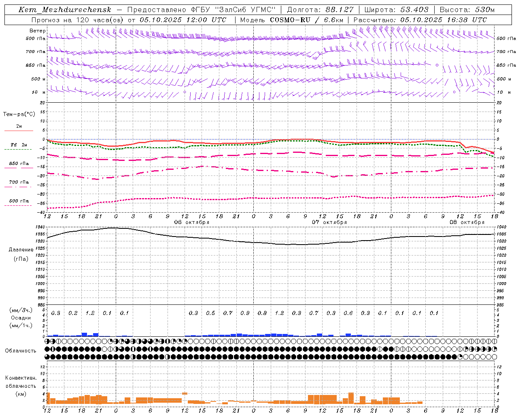Click the green dashed Td legend line
This screenshot has width=518, height=414.
tap(19, 150)
